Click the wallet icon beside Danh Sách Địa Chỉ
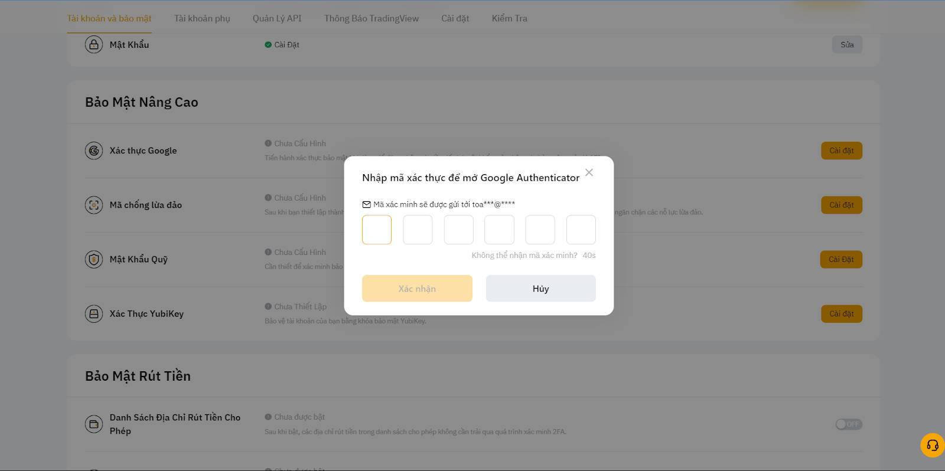The height and width of the screenshot is (471, 945). coord(94,424)
